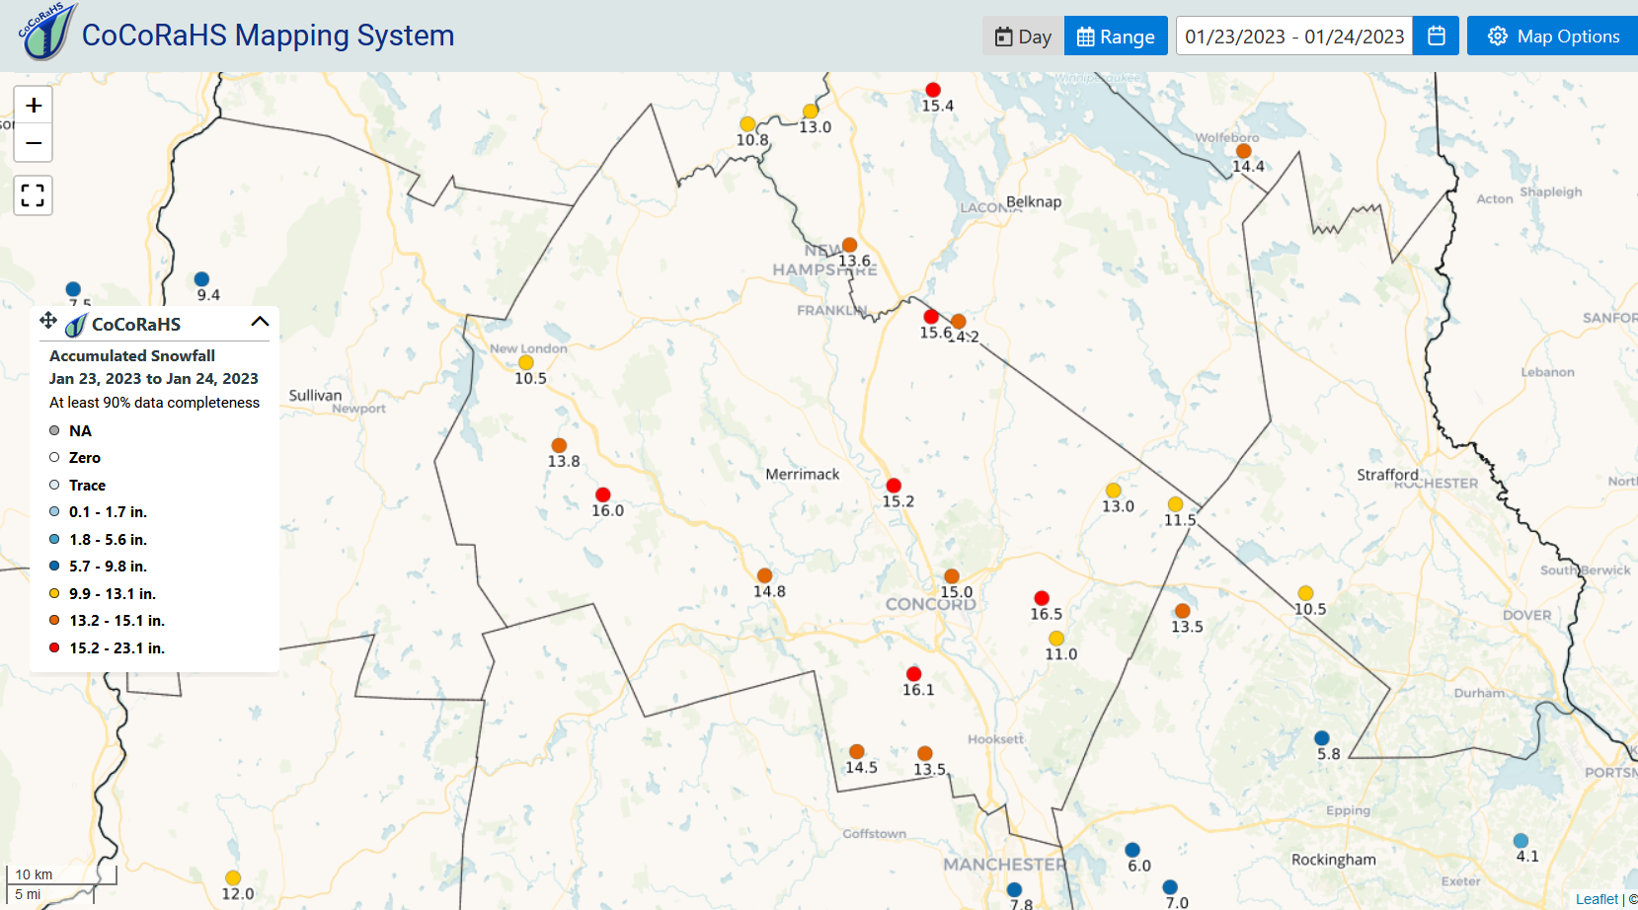Click the 5.8 blue station marker
The height and width of the screenshot is (910, 1638).
(1322, 738)
